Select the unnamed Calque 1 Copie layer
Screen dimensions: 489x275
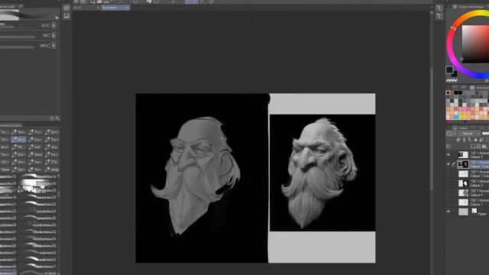[473, 173]
